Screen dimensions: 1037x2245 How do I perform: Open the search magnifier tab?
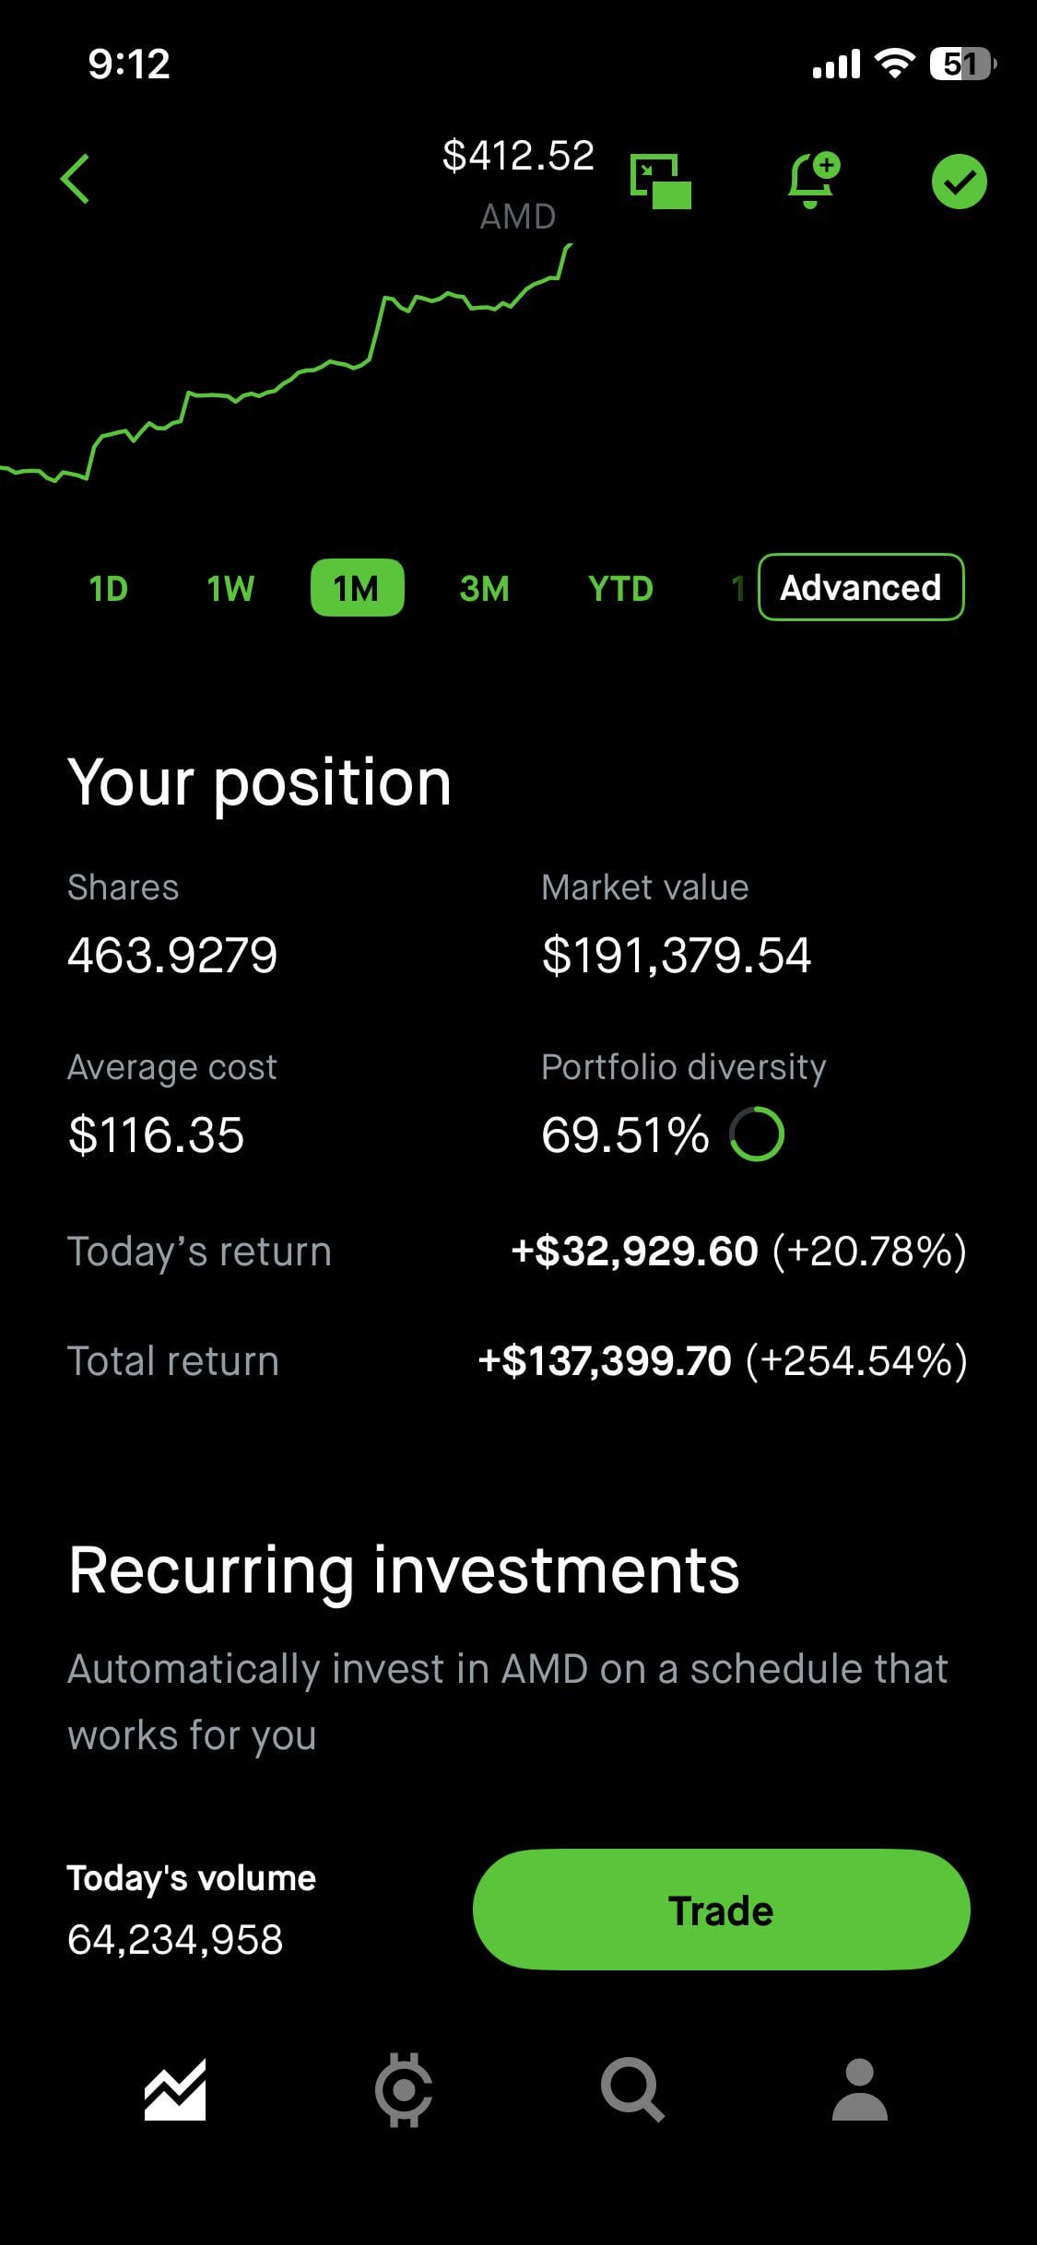click(x=632, y=2090)
